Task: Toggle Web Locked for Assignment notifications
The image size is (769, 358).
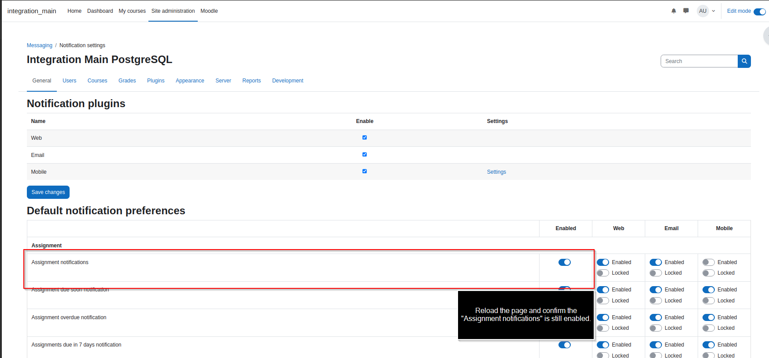Action: click(603, 273)
